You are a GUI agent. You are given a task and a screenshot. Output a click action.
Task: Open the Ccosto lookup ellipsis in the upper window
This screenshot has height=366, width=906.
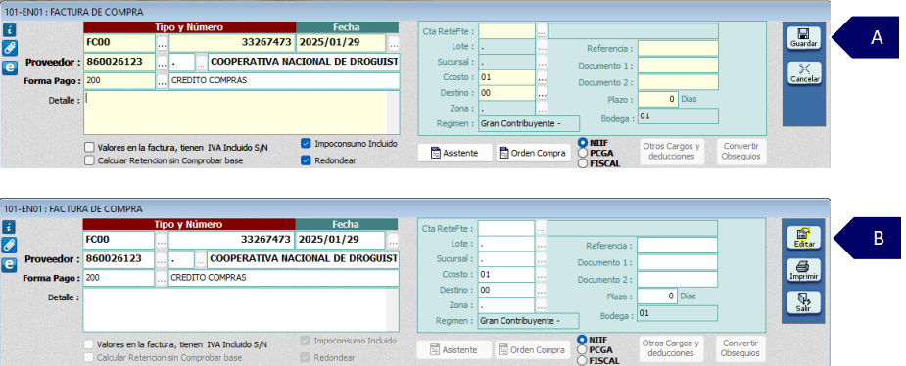coord(542,77)
